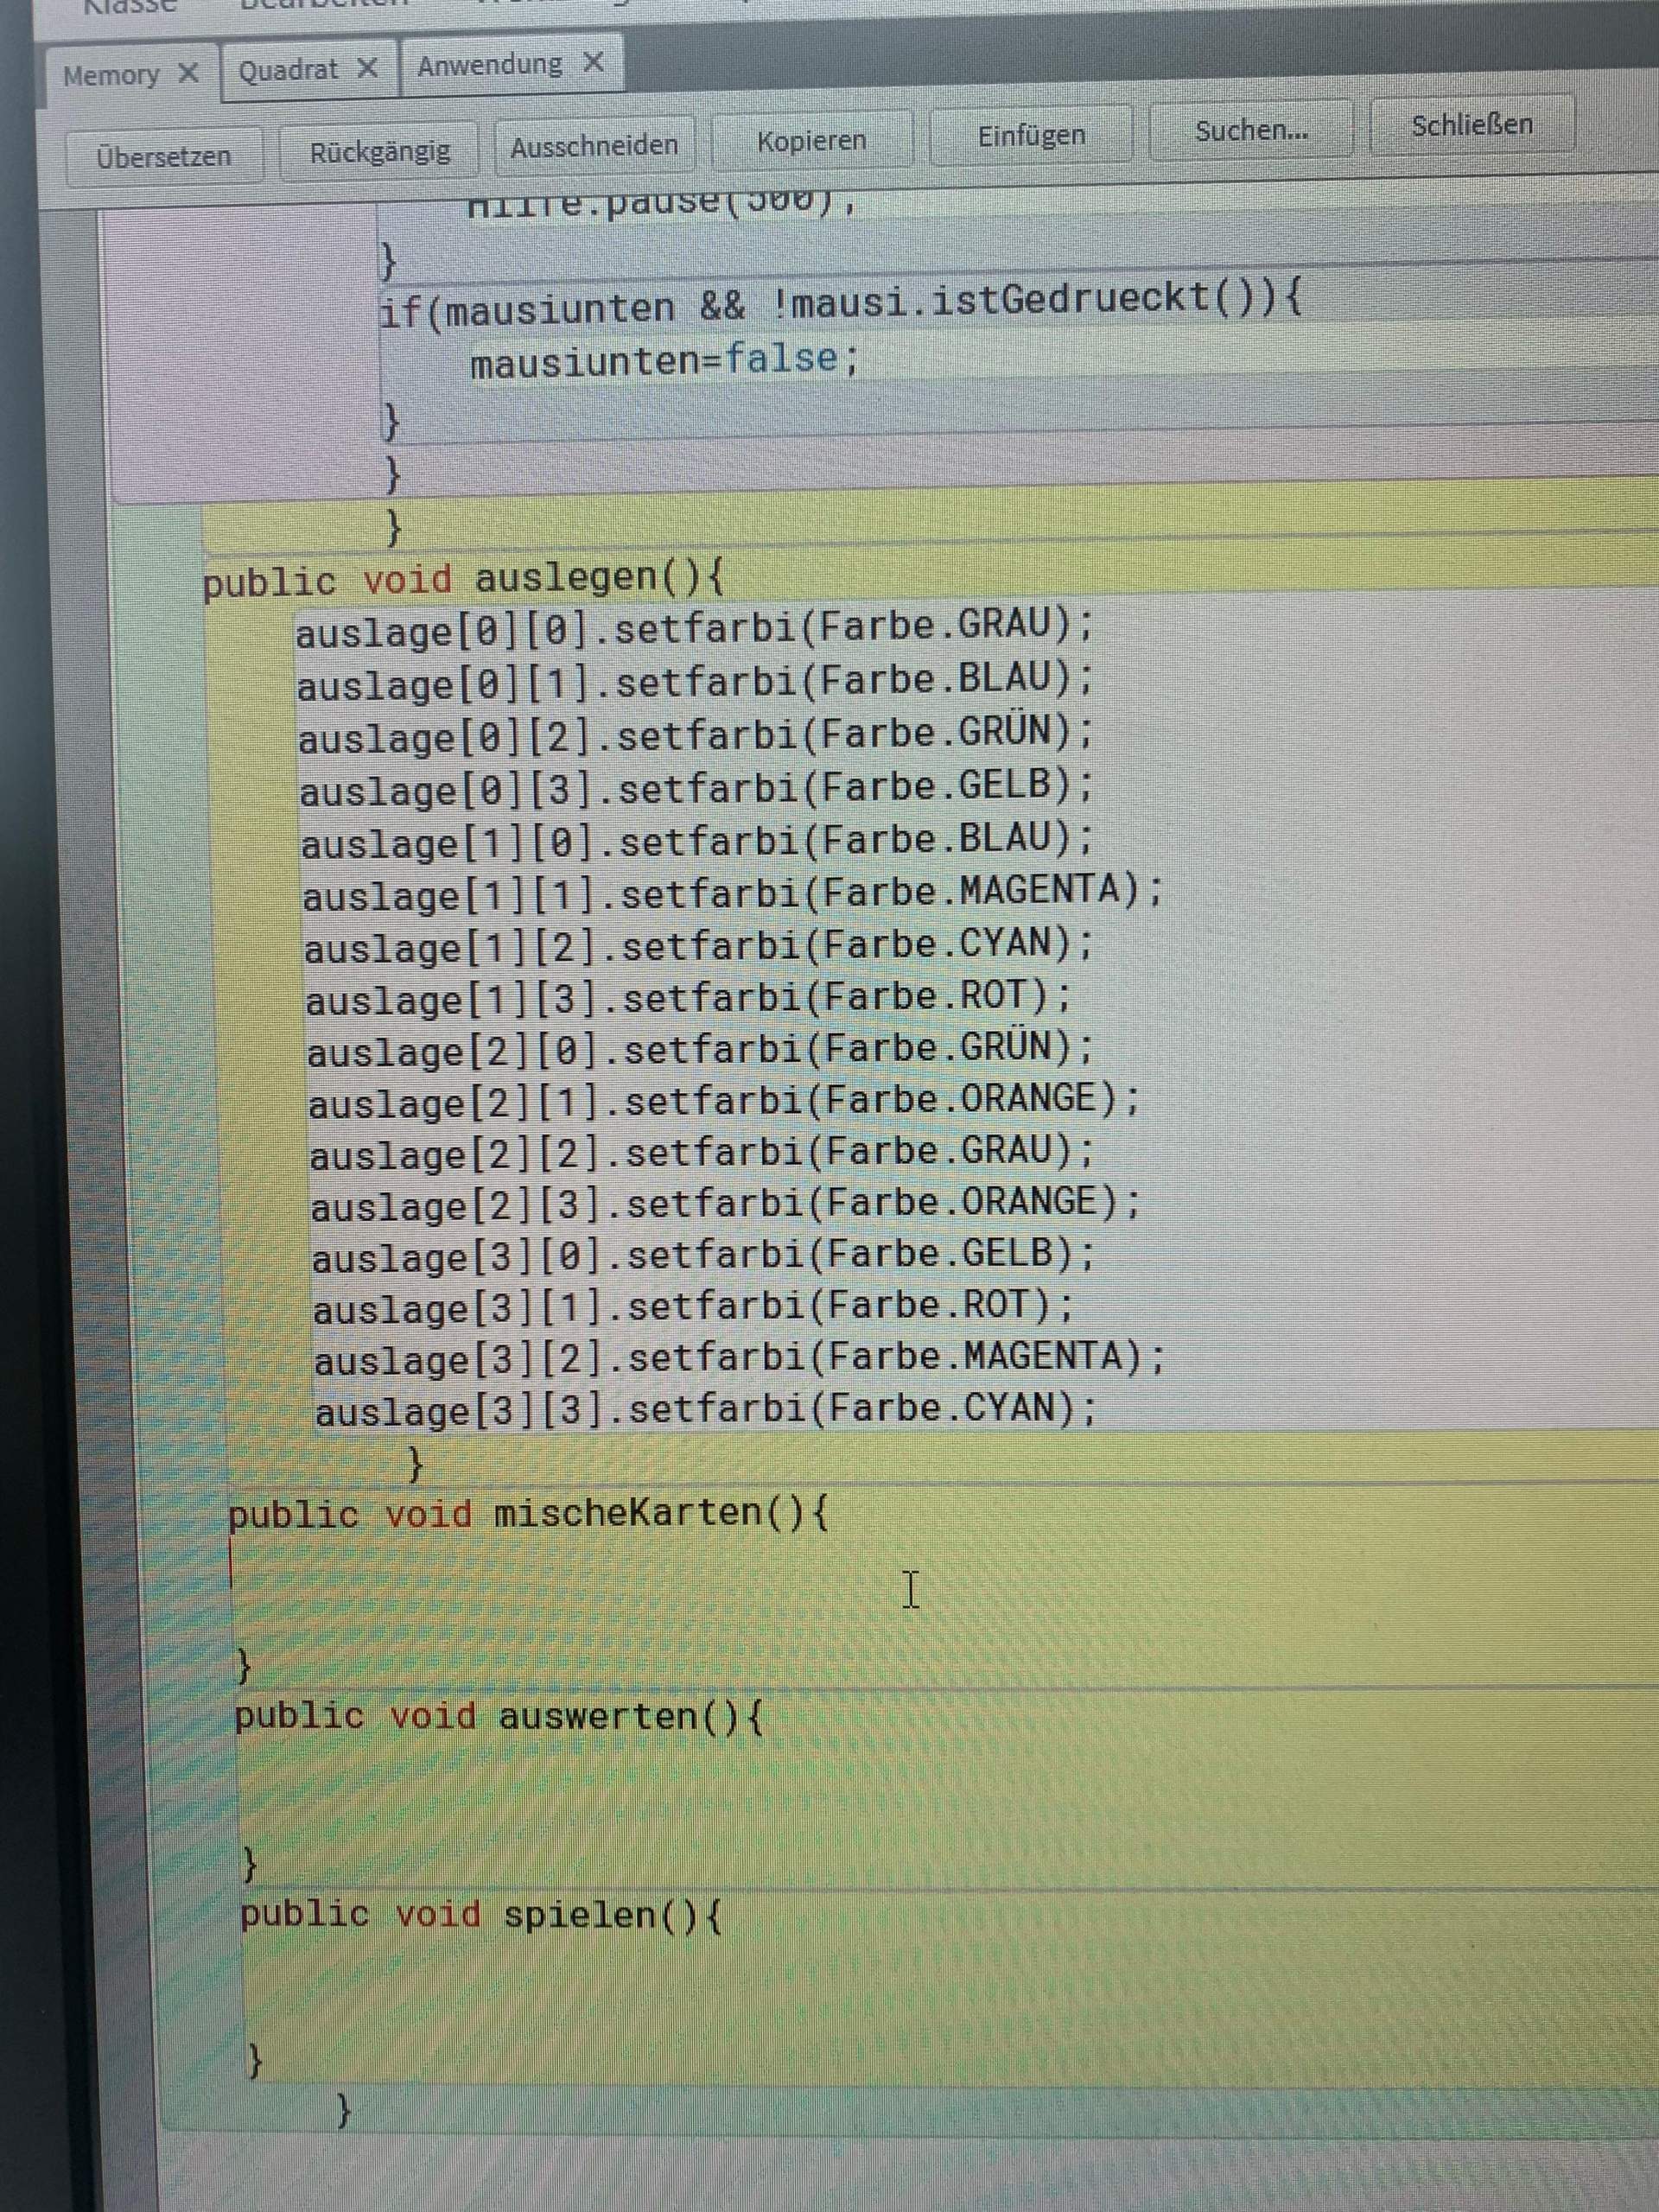
Task: Click the line 'public void auslegen(){'
Action: click(x=464, y=579)
